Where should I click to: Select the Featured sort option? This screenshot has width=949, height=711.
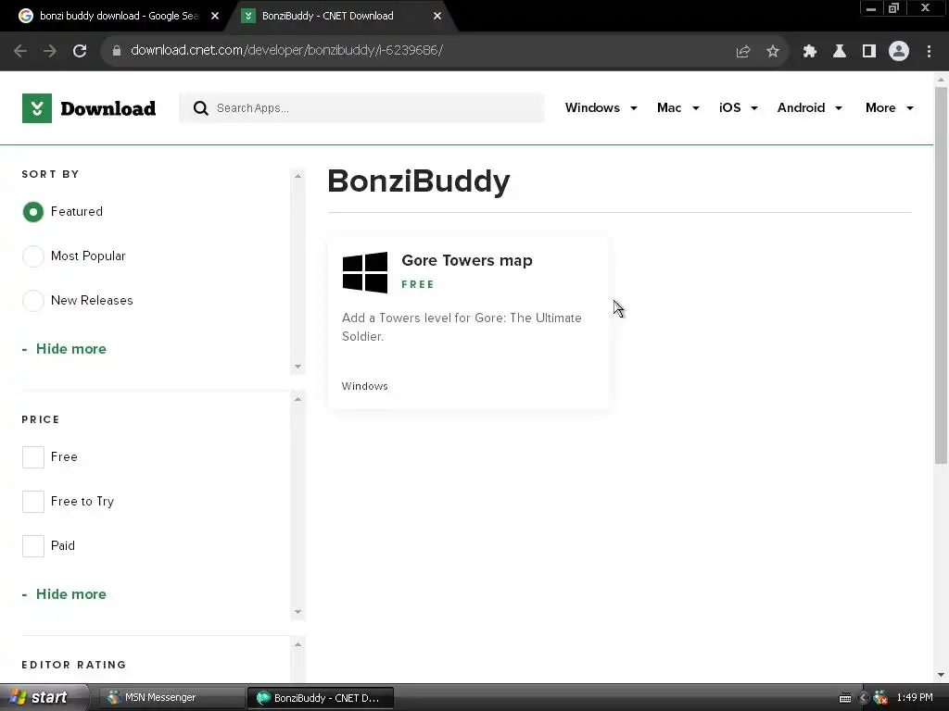[x=33, y=212]
